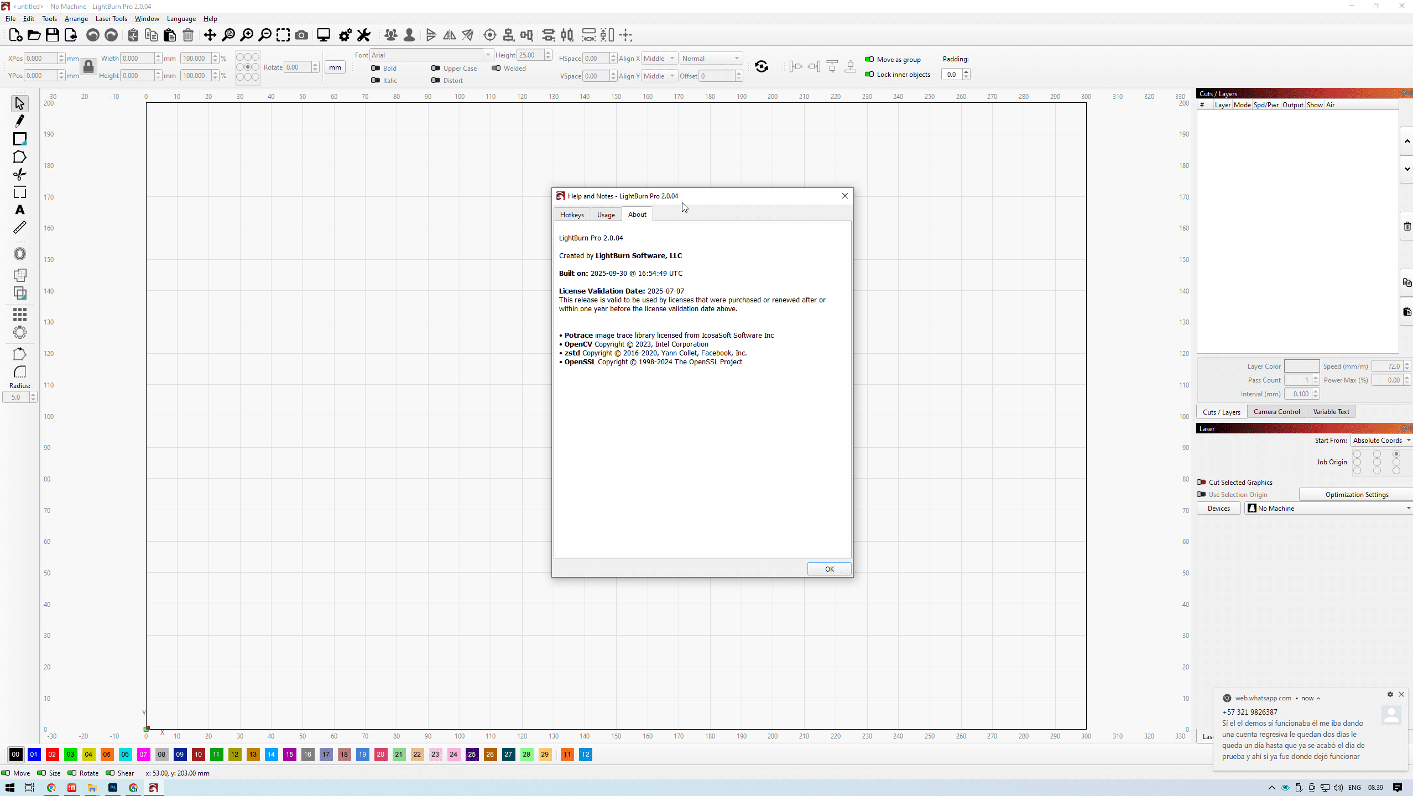Open the Laser Tools menu
Image resolution: width=1413 pixels, height=796 pixels.
tap(111, 19)
